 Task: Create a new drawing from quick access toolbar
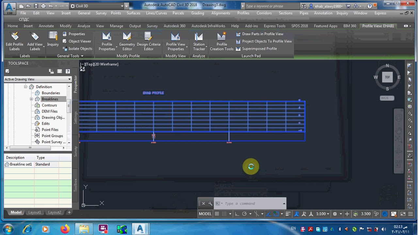pos(21,6)
